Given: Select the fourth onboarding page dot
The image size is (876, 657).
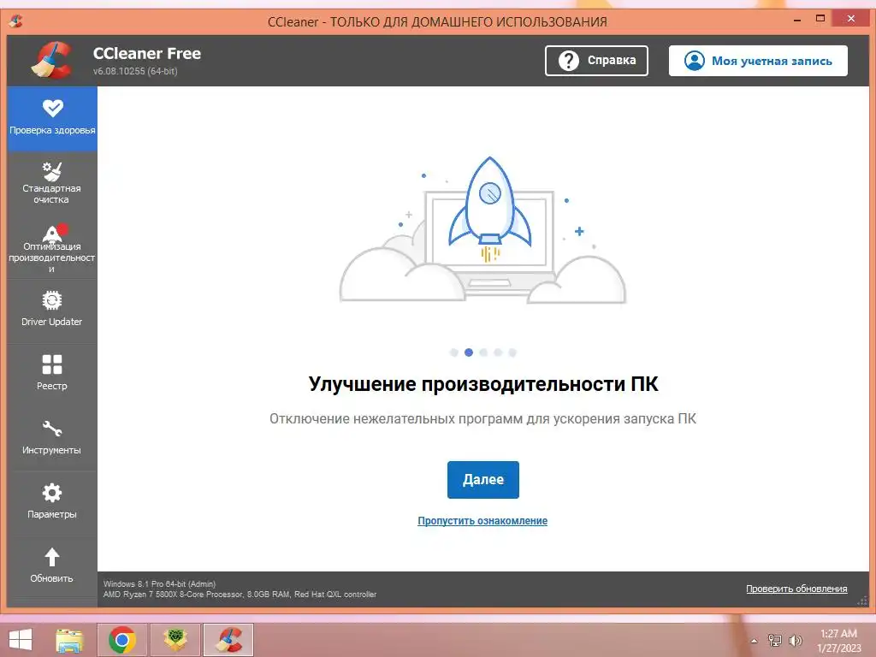Looking at the screenshot, I should point(498,352).
